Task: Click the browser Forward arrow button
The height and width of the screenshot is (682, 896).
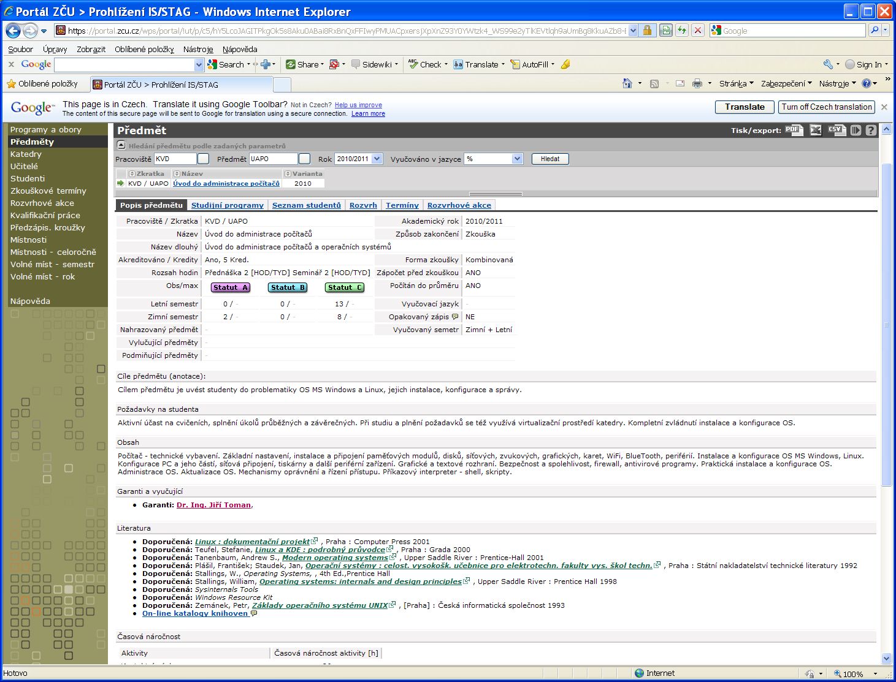Action: [x=30, y=30]
